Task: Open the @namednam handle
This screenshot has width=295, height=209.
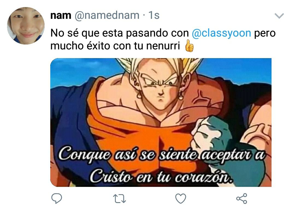Action: pyautogui.click(x=107, y=15)
